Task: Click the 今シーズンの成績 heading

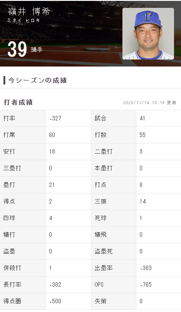Action: (x=37, y=81)
